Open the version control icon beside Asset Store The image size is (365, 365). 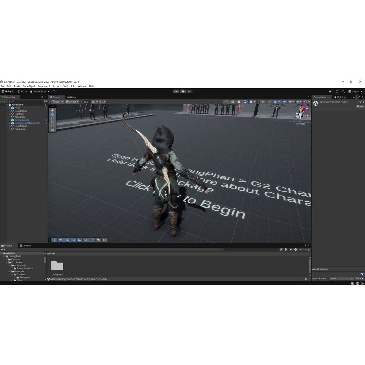pos(54,92)
